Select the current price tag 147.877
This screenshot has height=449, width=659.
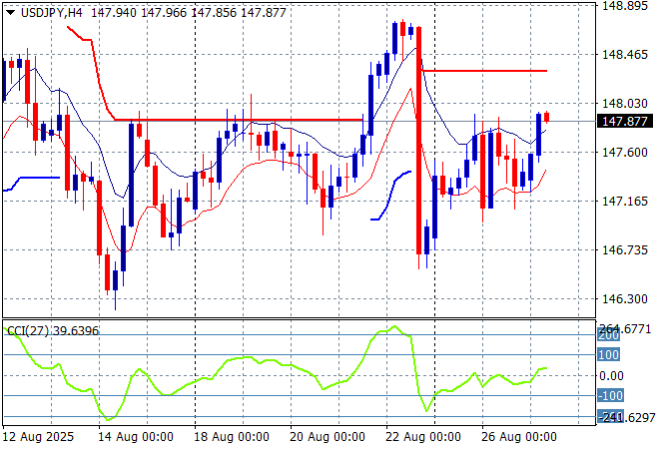625,122
